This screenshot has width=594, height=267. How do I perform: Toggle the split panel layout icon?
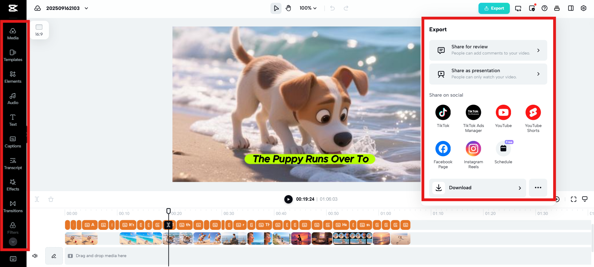(571, 8)
